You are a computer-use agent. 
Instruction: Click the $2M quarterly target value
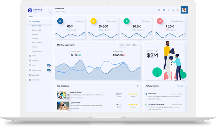152,55
